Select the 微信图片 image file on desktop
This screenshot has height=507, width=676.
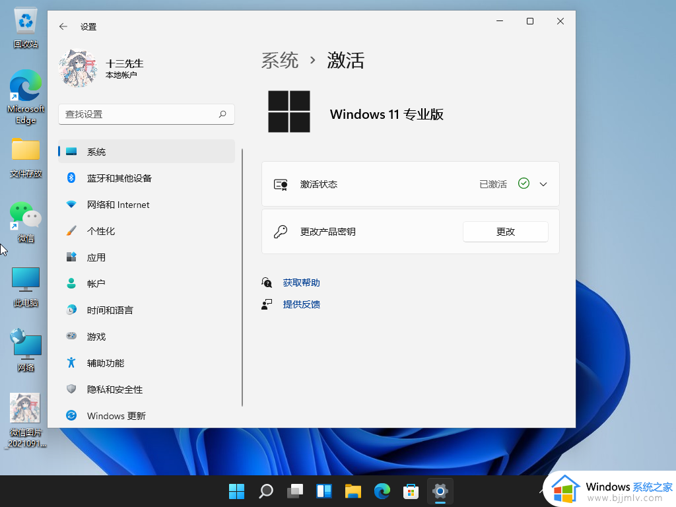[x=26, y=421]
